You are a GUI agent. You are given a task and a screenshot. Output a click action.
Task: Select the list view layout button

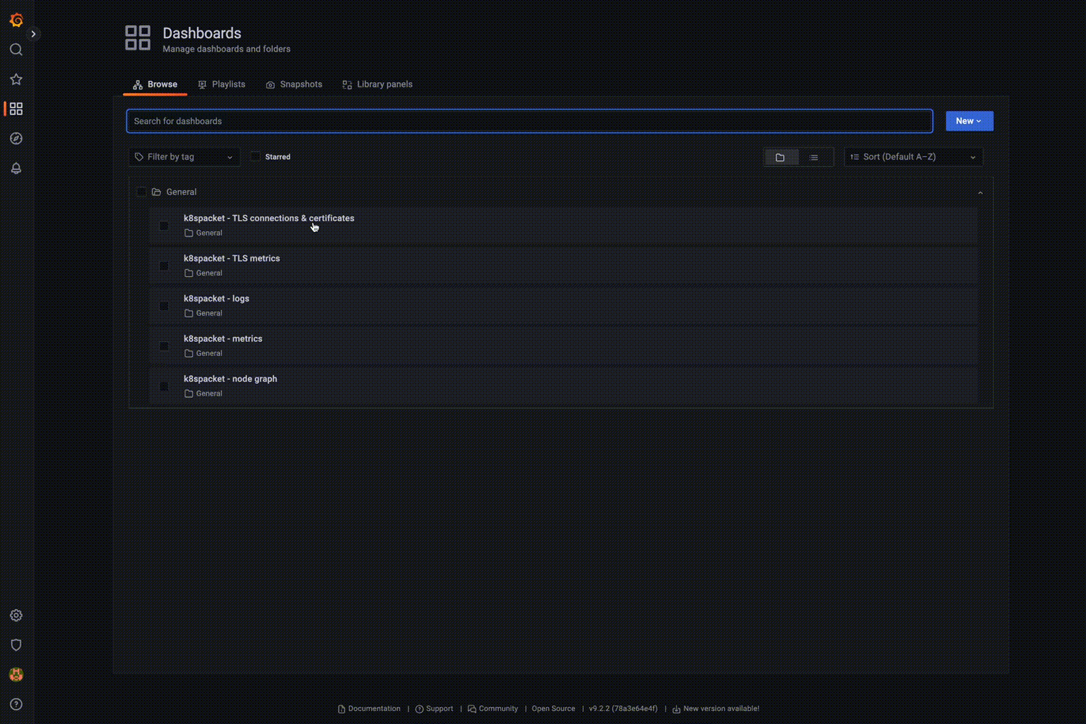click(814, 157)
